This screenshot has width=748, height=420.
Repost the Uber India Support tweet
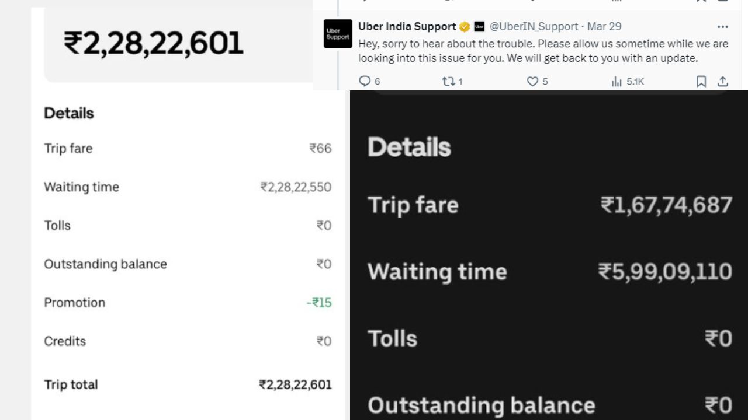pyautogui.click(x=448, y=81)
